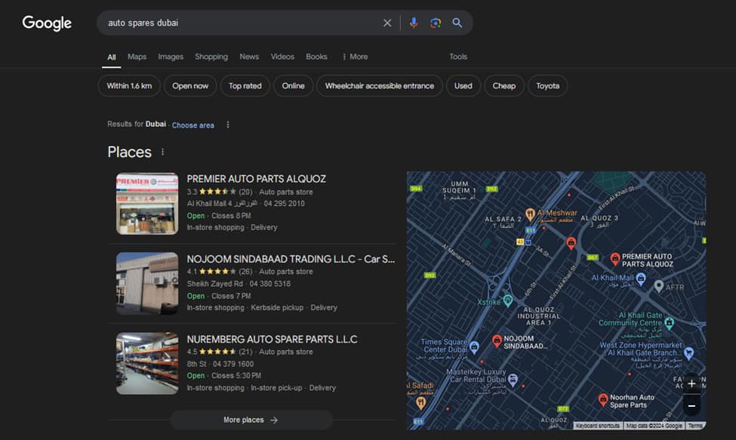
Task: Zoom out on the map with the minus icon
Action: click(691, 406)
